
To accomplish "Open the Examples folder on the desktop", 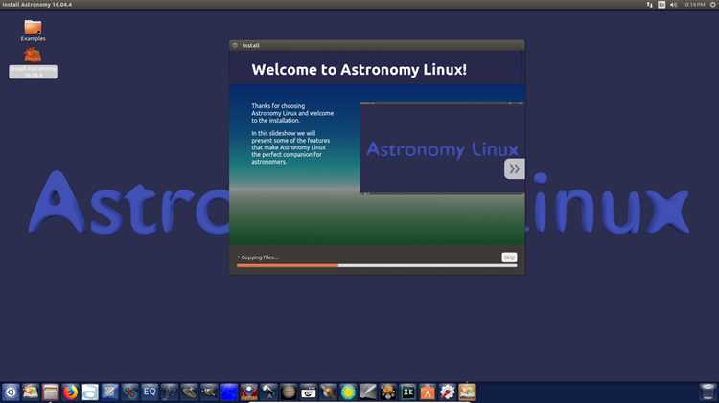I will [x=33, y=31].
